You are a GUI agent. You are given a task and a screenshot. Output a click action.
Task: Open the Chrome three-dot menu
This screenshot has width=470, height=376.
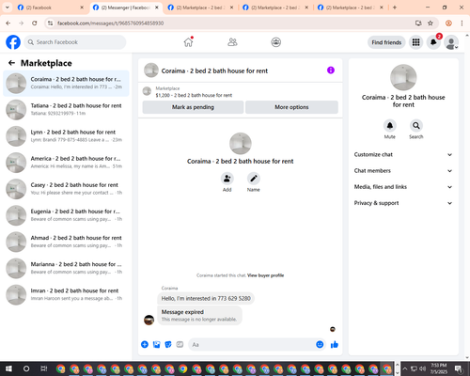[x=462, y=23]
